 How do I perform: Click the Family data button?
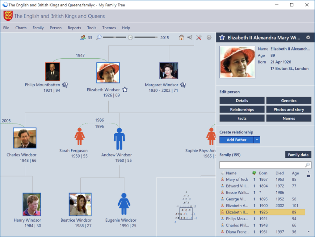coord(298,155)
